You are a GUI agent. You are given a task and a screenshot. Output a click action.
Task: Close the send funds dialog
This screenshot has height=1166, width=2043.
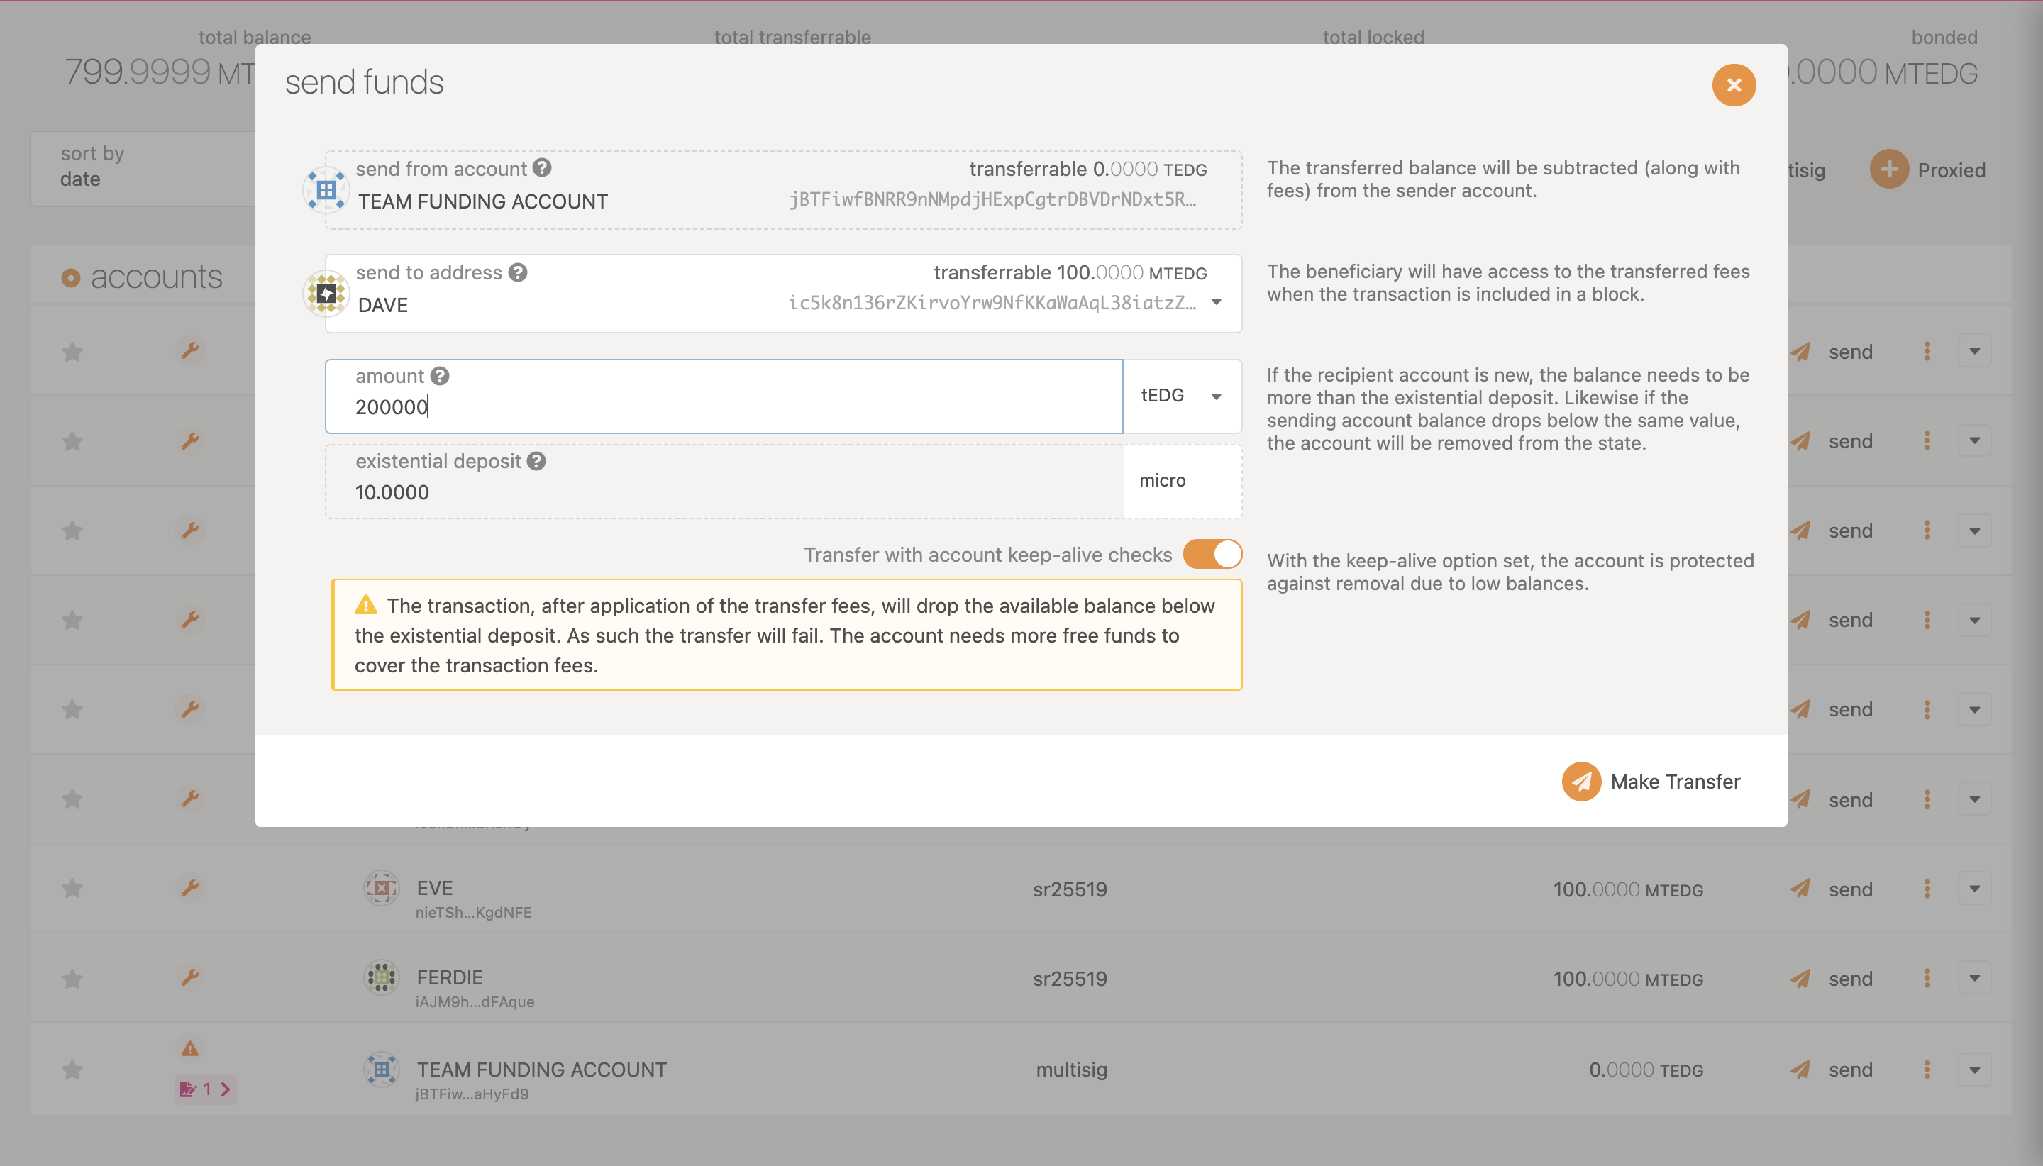[1733, 85]
